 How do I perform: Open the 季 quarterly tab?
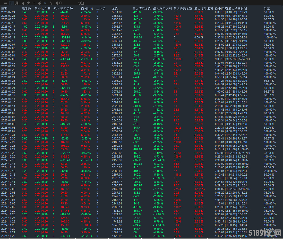pyautogui.click(x=28, y=3)
